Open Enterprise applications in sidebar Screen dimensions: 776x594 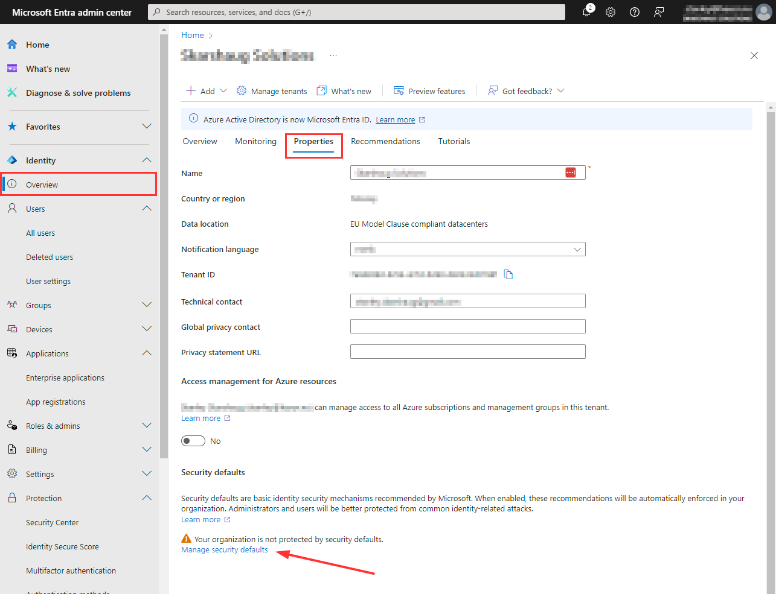pyautogui.click(x=65, y=378)
